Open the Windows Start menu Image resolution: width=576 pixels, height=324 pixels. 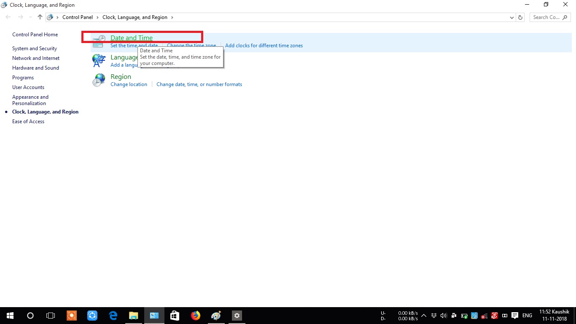(x=10, y=316)
